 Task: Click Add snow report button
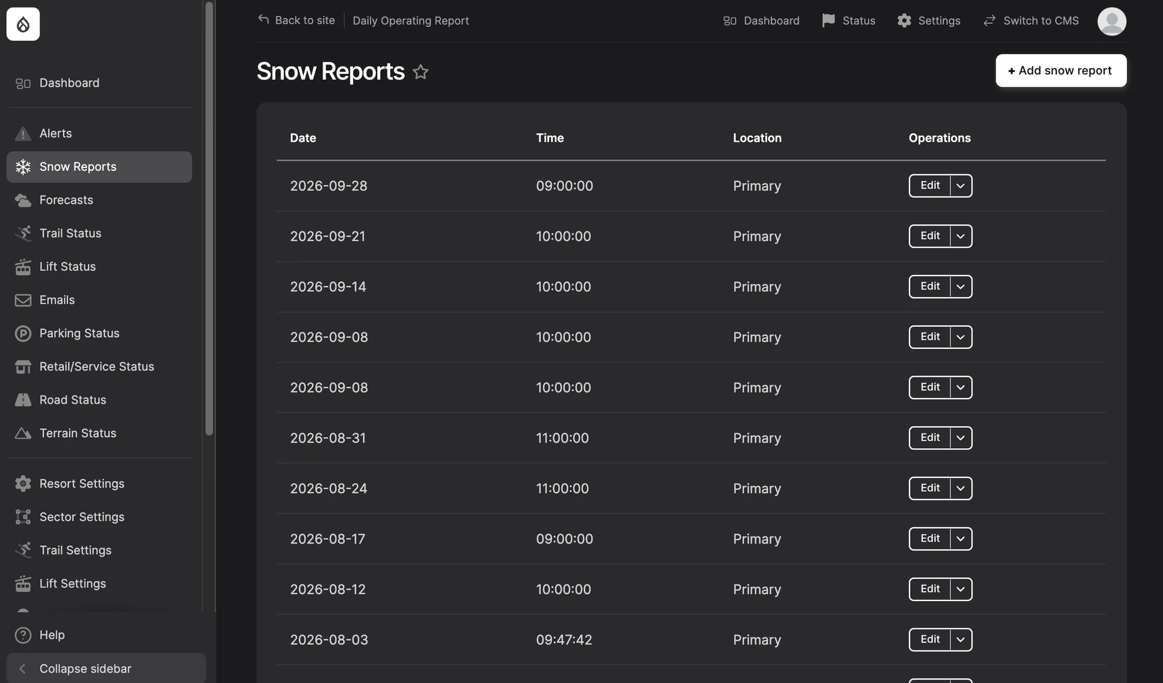click(1061, 70)
